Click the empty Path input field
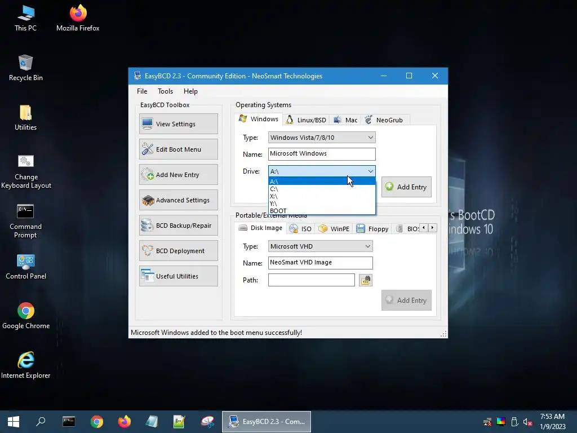Screen dimensions: 577x433 (311, 280)
